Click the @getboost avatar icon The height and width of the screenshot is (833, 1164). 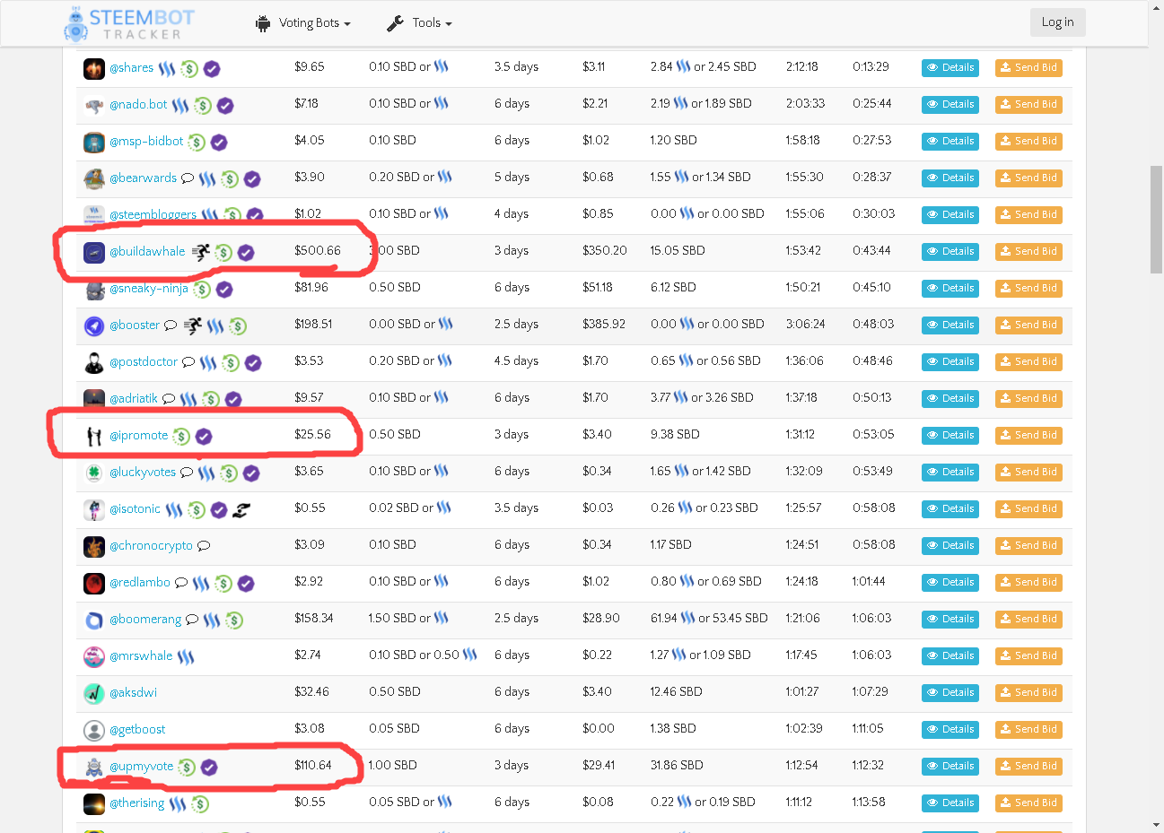tap(94, 731)
